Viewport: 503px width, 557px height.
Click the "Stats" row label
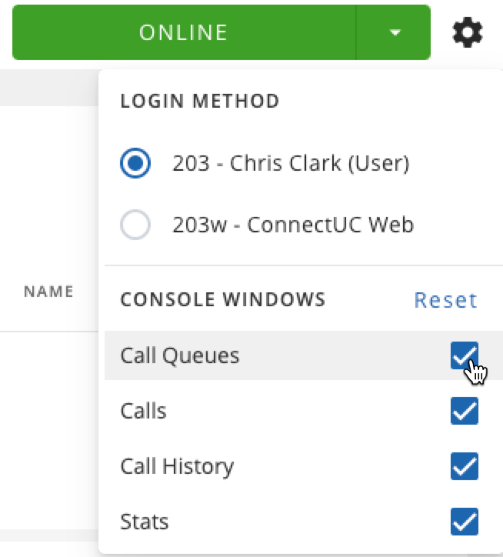point(145,522)
